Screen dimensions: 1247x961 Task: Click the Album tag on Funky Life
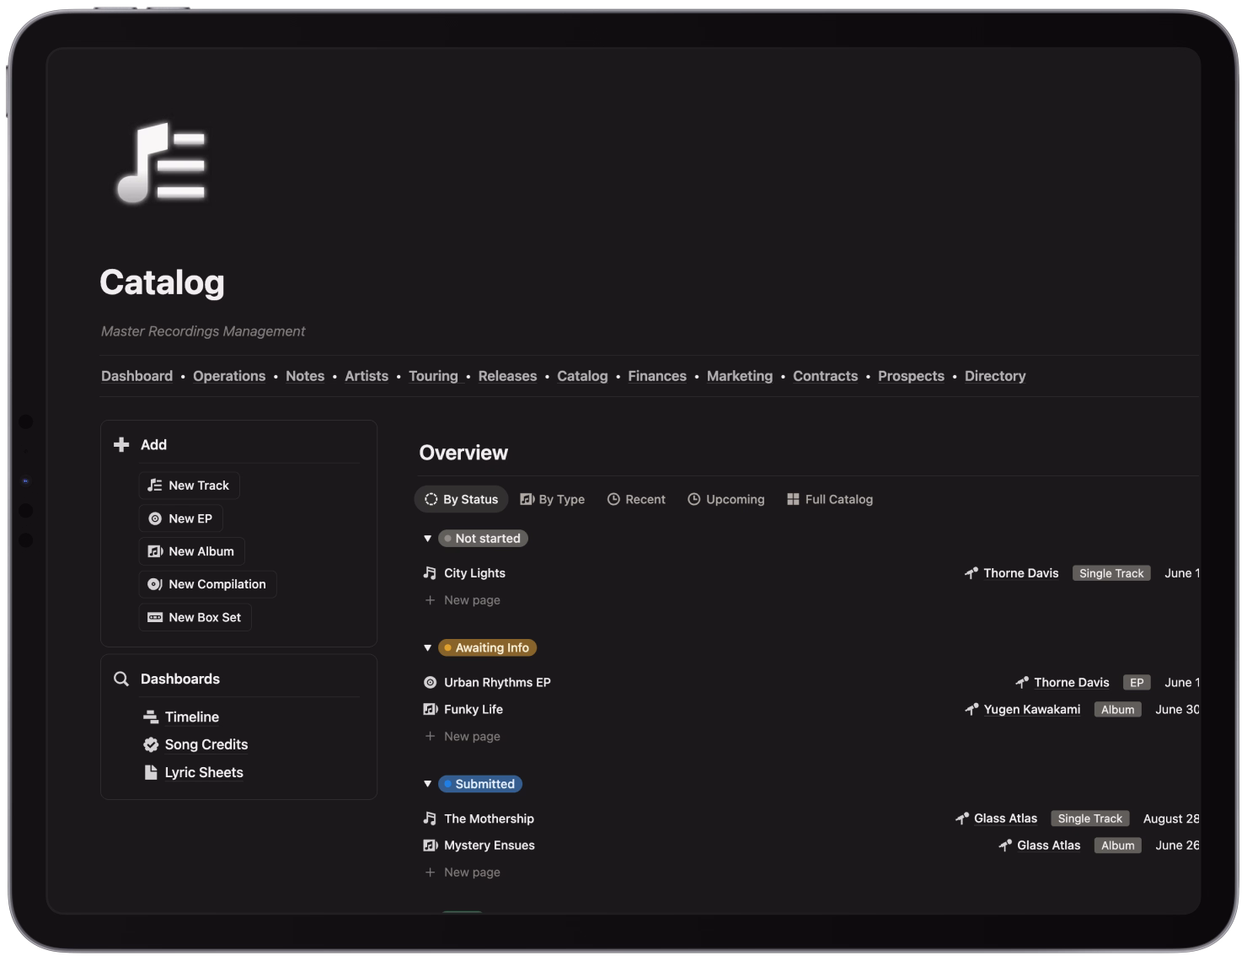tap(1117, 710)
